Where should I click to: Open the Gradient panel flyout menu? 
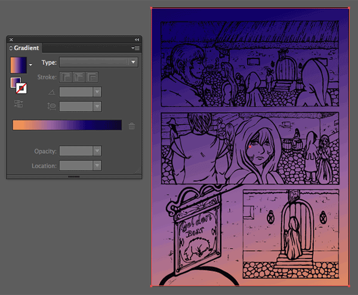135,48
